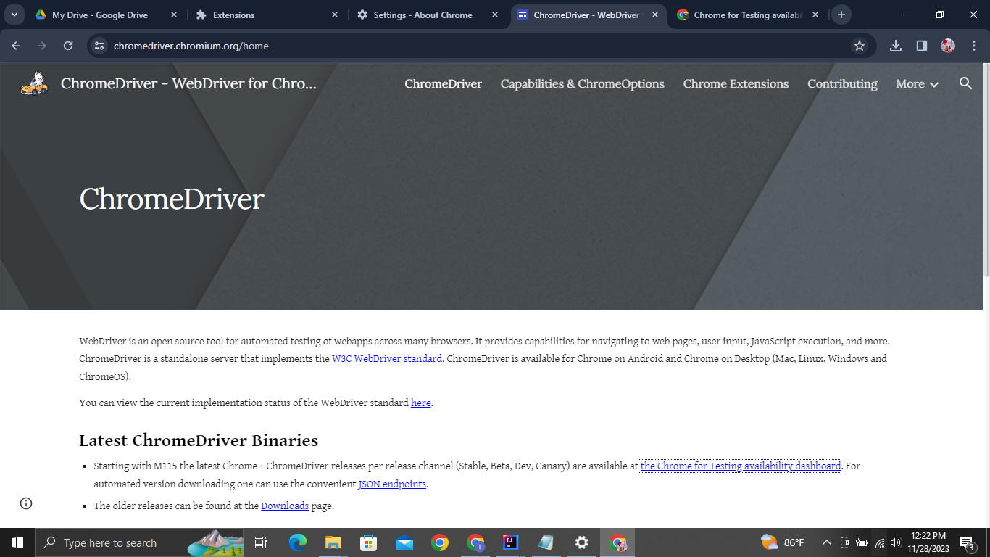
Task: Close the Settings - About Chrome tab
Action: pyautogui.click(x=495, y=15)
